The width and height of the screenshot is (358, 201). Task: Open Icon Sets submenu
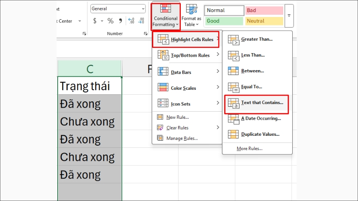pos(187,104)
